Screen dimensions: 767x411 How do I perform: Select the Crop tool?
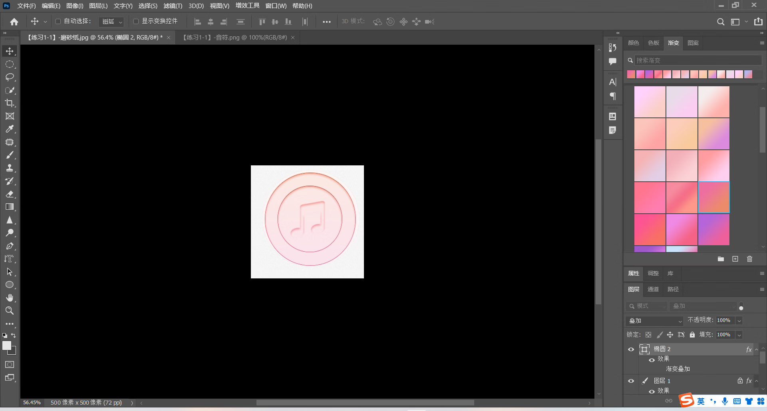[x=10, y=103]
